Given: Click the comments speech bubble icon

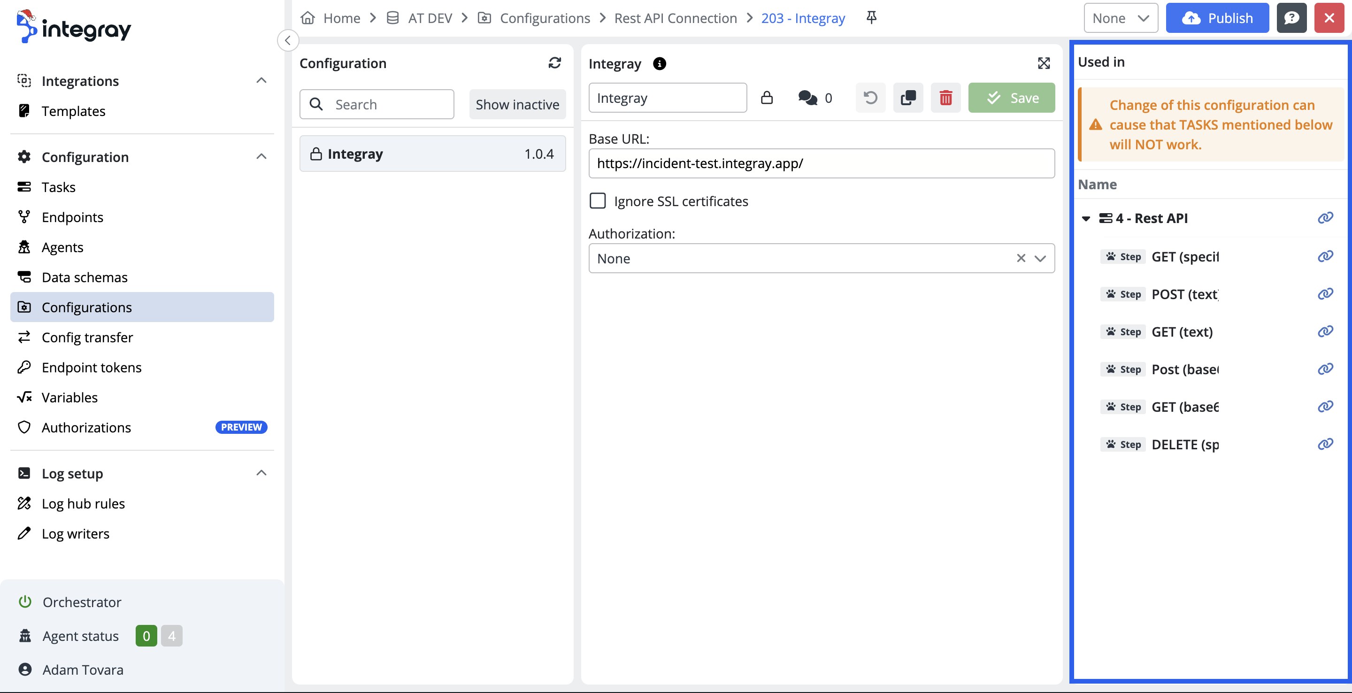Looking at the screenshot, I should [x=807, y=98].
